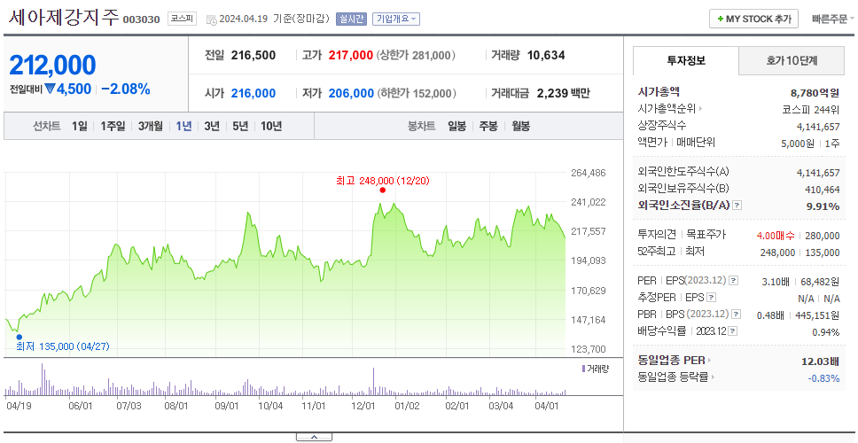The height and width of the screenshot is (443, 858).
Task: Click help icon next to 외국인소진율(B/A)
Action: click(737, 206)
